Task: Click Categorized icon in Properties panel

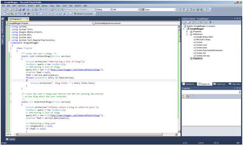Action: pos(184,96)
